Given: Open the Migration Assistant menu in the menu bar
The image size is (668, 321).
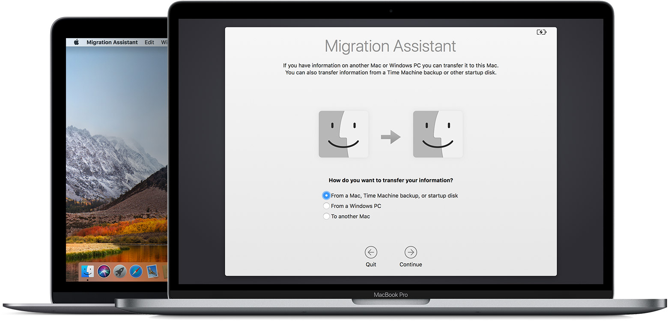Looking at the screenshot, I should point(112,42).
